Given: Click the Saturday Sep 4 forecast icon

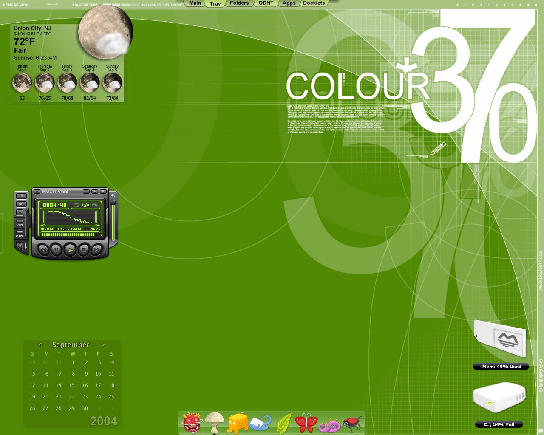Looking at the screenshot, I should pyautogui.click(x=90, y=83).
